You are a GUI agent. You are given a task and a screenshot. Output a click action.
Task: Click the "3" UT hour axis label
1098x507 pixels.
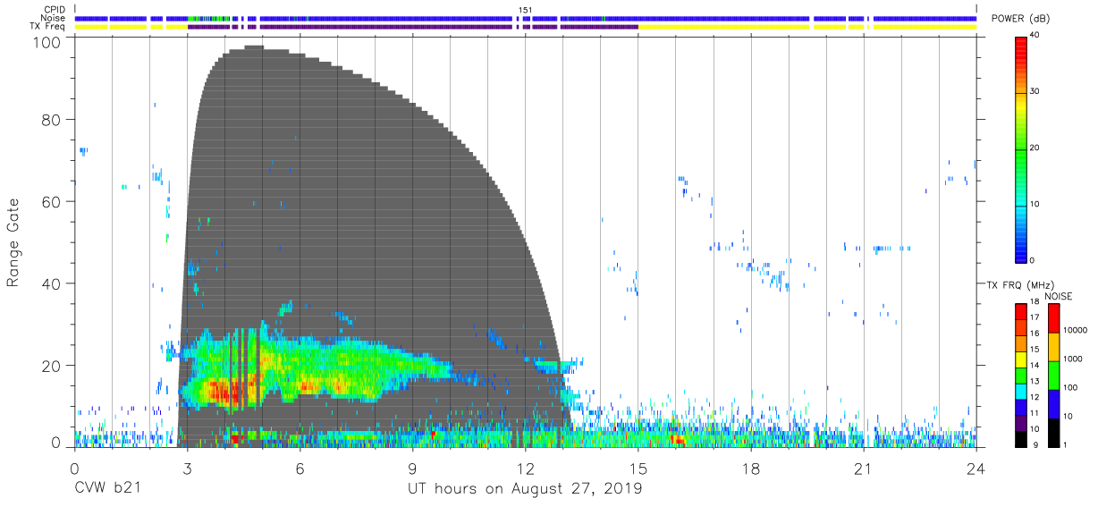[187, 468]
